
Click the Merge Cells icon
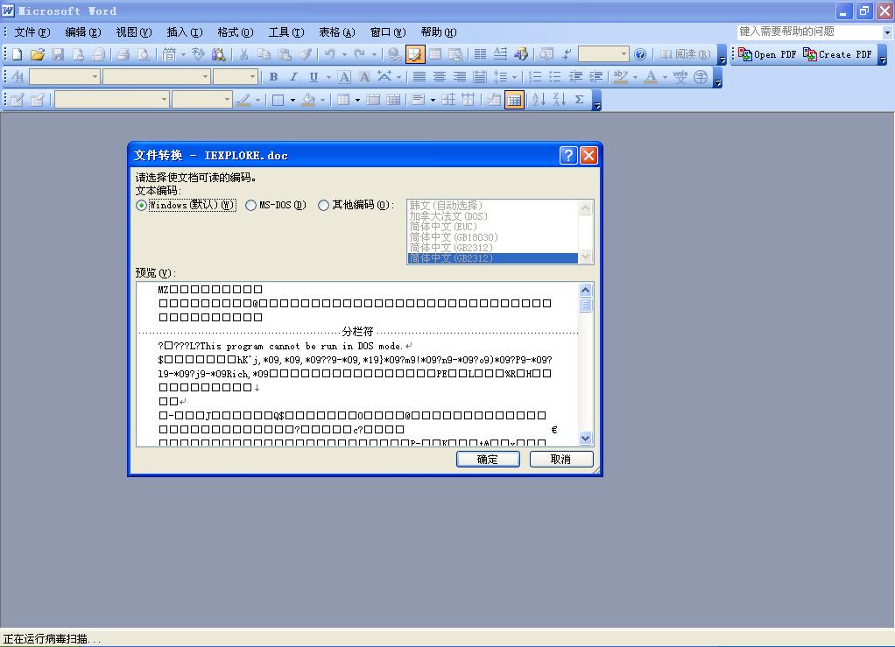tap(373, 100)
